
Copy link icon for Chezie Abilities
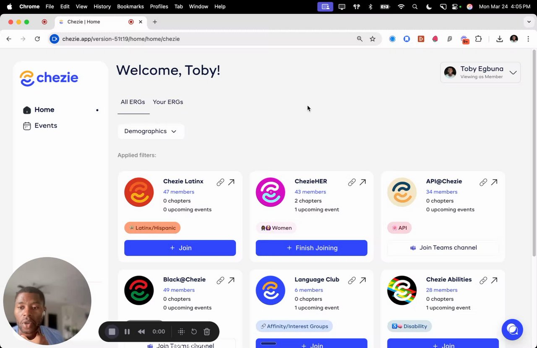tap(483, 281)
